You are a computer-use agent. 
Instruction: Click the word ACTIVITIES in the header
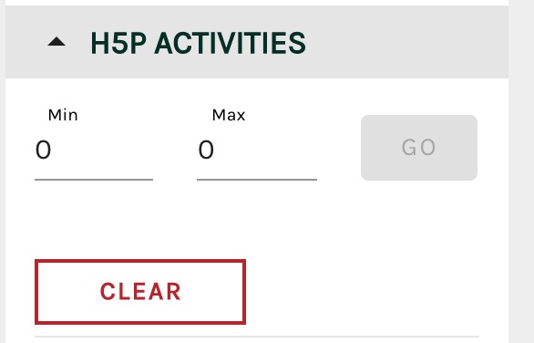click(230, 43)
